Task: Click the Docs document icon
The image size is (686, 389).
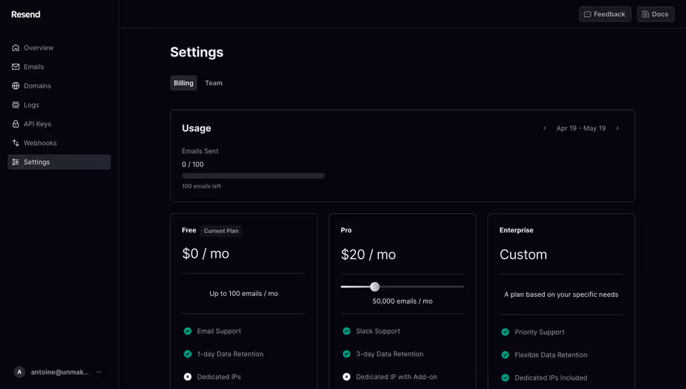Action: point(646,15)
